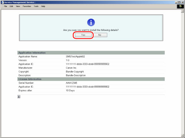Maximize the Service Management Service window
This screenshot has width=185, height=138.
pos(179,2)
